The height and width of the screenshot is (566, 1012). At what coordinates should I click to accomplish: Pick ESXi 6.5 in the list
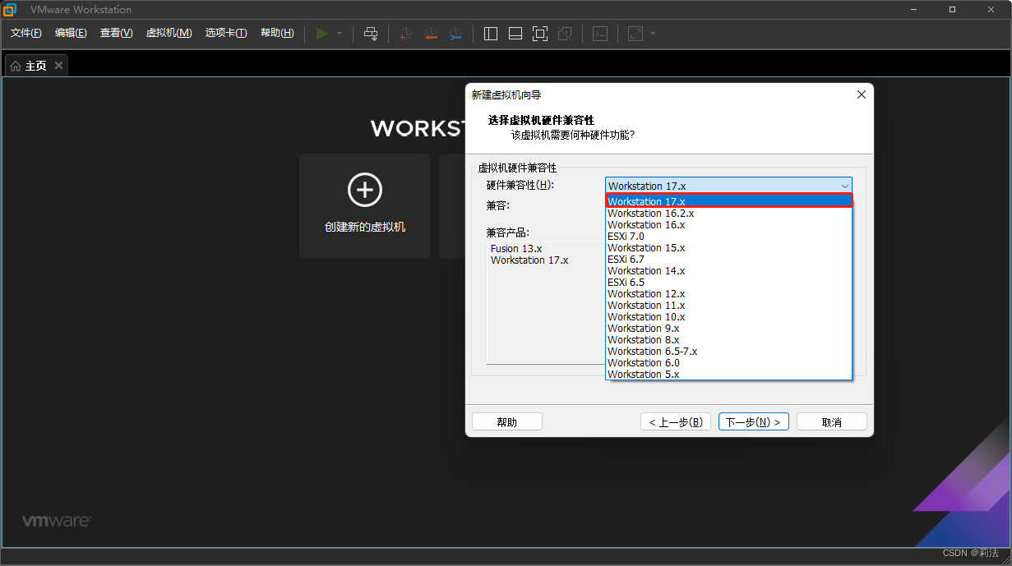click(728, 282)
